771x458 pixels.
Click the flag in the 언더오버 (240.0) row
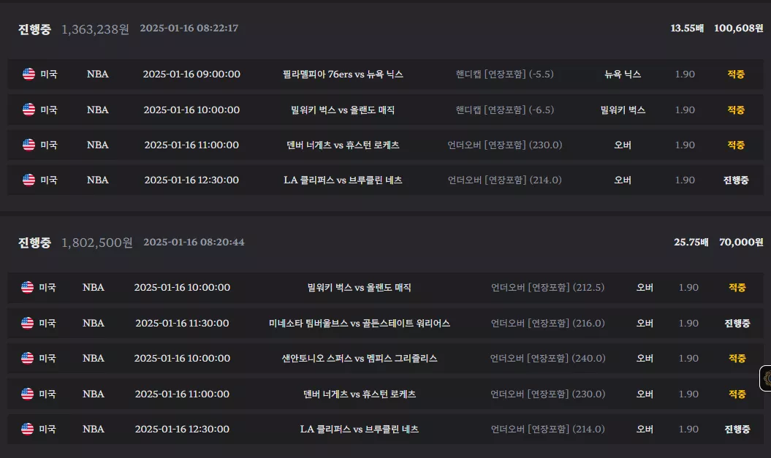[x=28, y=358]
